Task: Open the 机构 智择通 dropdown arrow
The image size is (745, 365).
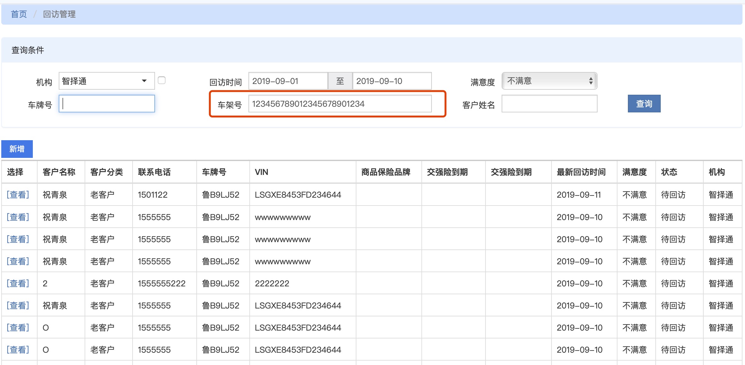Action: coord(144,81)
